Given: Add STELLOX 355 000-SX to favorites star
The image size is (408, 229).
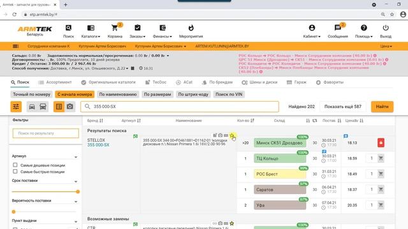Looking at the screenshot, I should pos(232,135).
